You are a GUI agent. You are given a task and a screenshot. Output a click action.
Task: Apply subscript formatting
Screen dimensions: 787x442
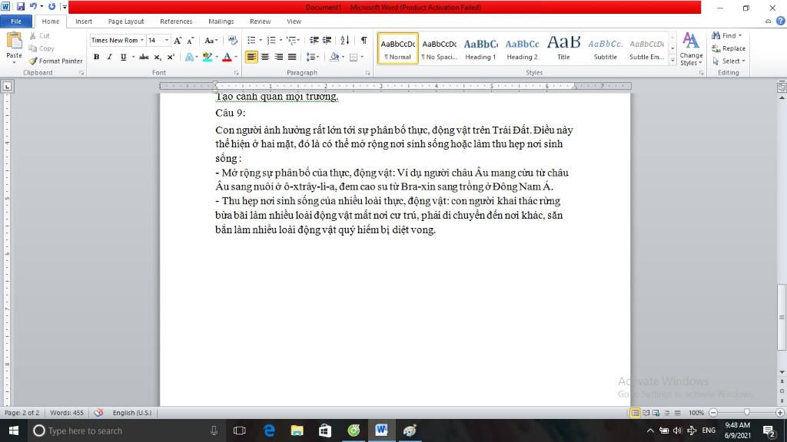pos(158,57)
